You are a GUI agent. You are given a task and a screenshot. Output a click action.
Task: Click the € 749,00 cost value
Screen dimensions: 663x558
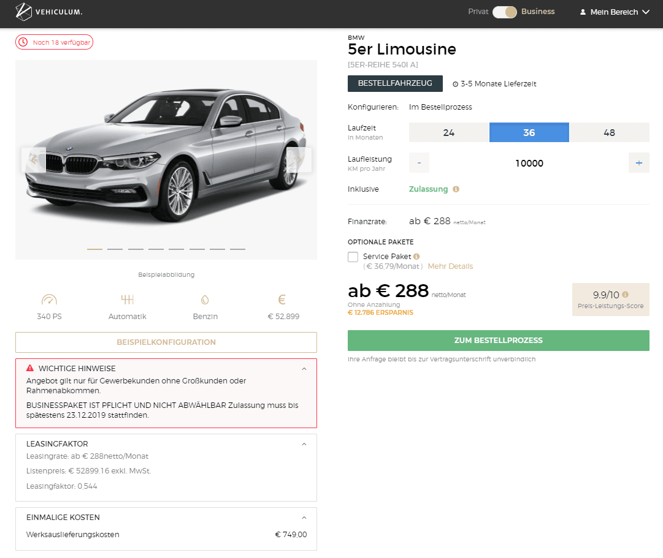coord(291,535)
